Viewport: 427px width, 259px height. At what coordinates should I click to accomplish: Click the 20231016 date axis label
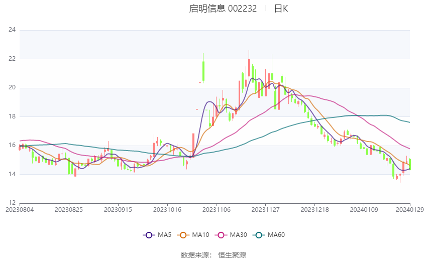tap(167, 210)
